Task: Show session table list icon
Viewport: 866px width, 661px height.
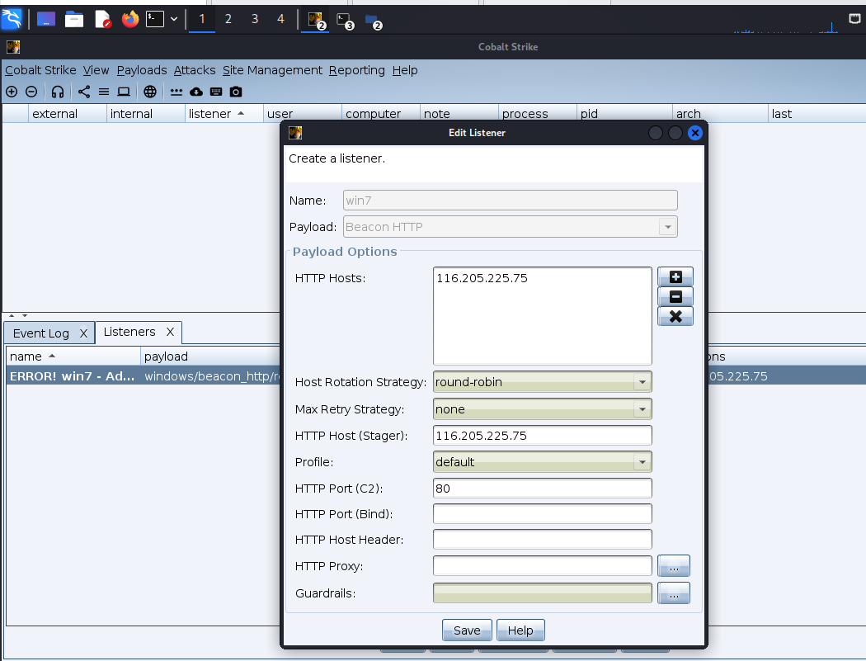Action: tap(104, 92)
